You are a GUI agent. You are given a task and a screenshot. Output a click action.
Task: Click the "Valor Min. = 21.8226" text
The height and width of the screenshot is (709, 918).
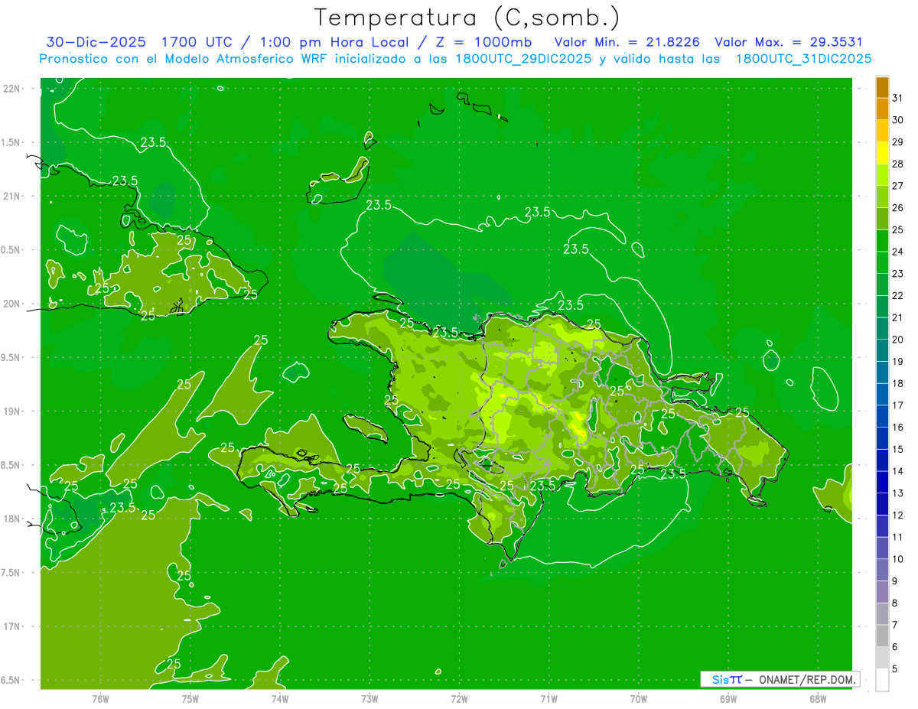(x=627, y=42)
